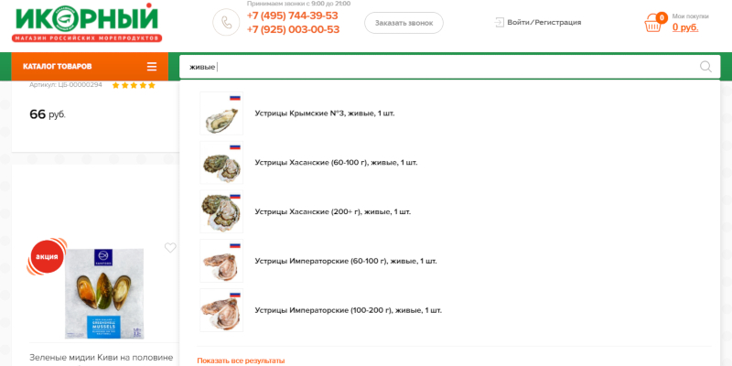Open the green mussels product image
The height and width of the screenshot is (366, 732).
pos(104,294)
